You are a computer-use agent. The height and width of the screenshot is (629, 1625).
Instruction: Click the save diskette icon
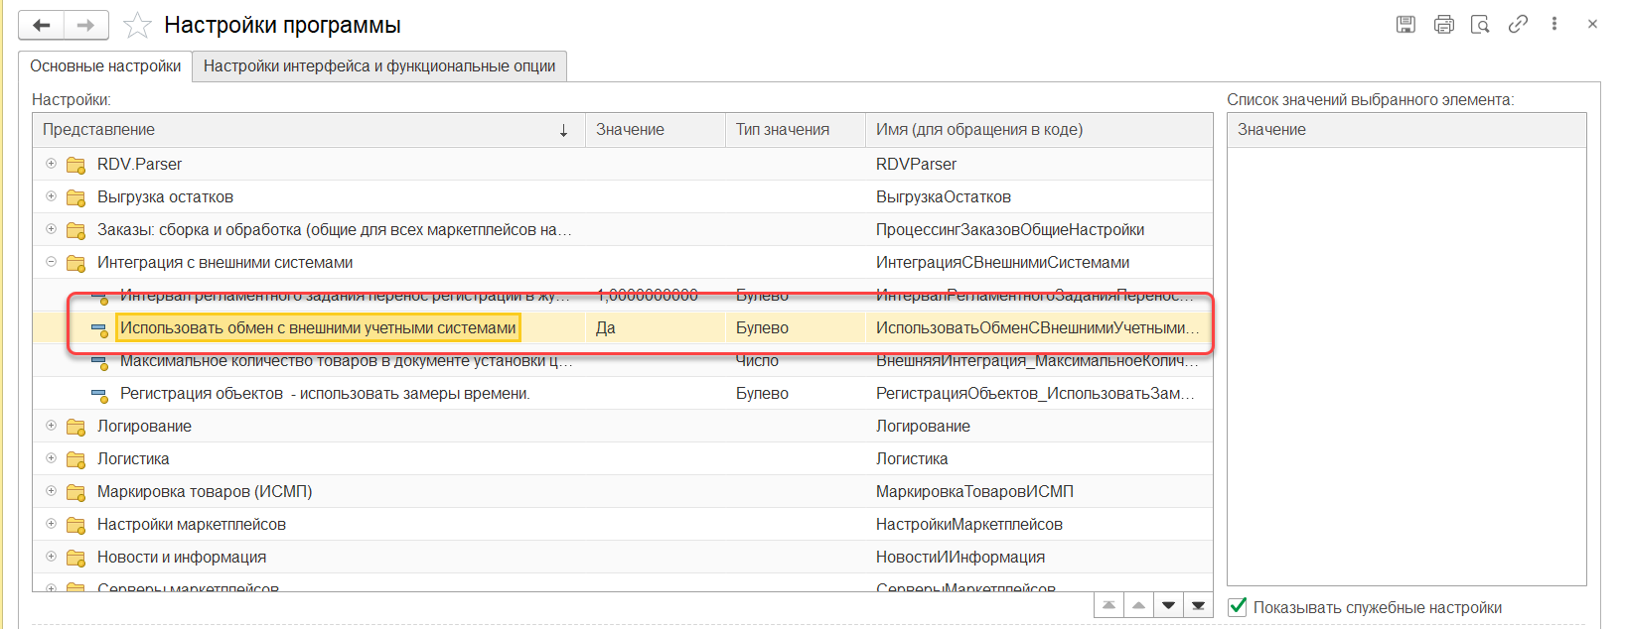tap(1405, 25)
